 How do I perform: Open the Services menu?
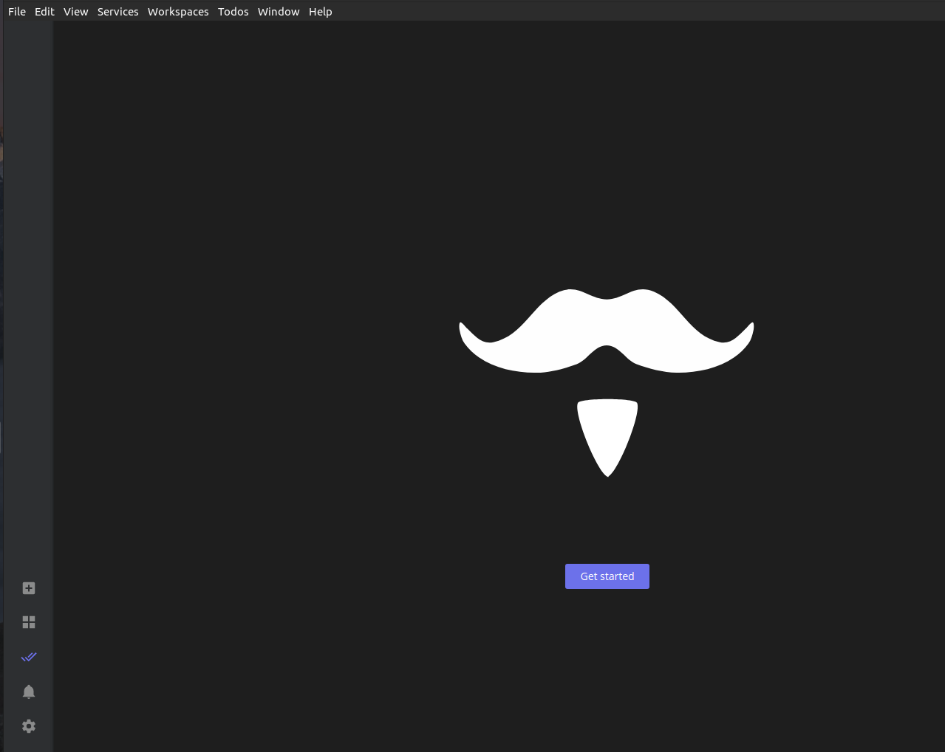[118, 12]
